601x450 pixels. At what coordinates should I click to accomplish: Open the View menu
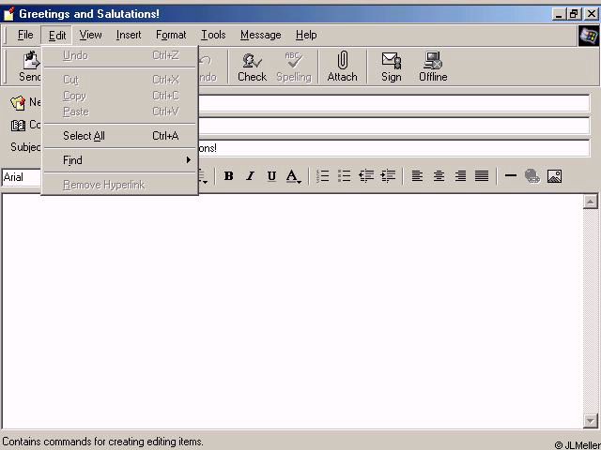pyautogui.click(x=90, y=35)
